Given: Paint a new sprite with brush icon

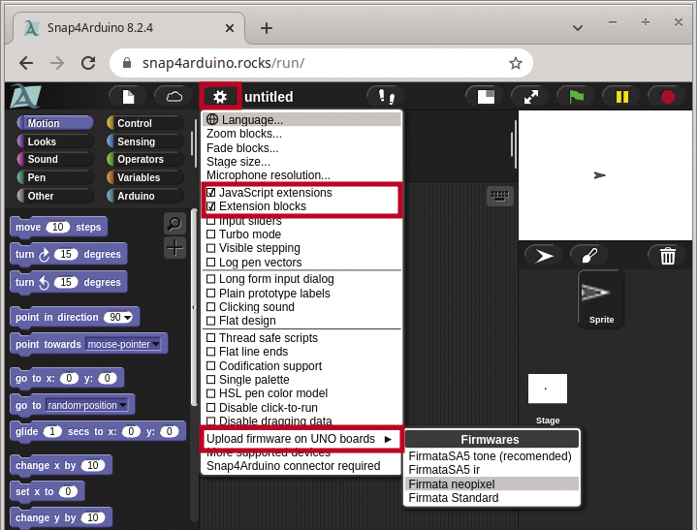Looking at the screenshot, I should click(589, 256).
